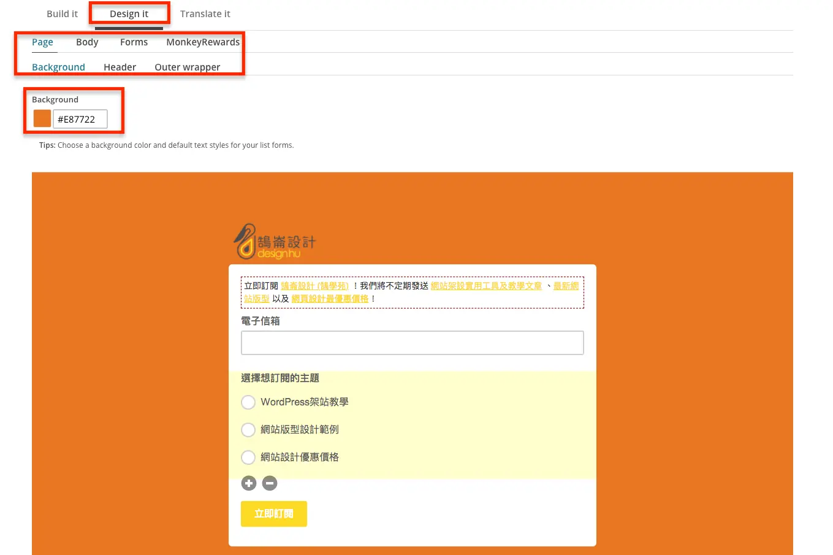833x555 pixels.
Task: Click the design.hu logo in the form header
Action: (x=275, y=241)
